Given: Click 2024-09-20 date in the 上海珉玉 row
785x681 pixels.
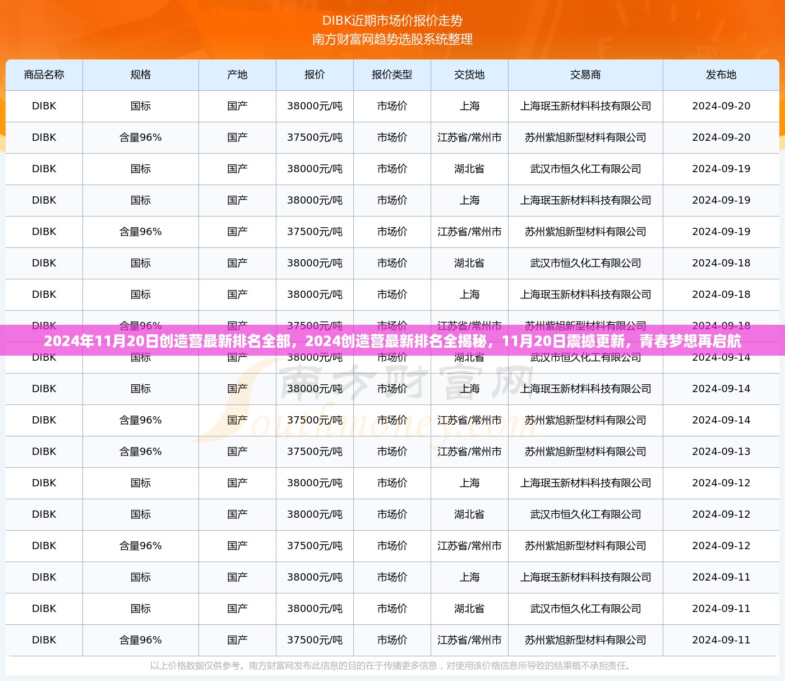Looking at the screenshot, I should click(721, 106).
